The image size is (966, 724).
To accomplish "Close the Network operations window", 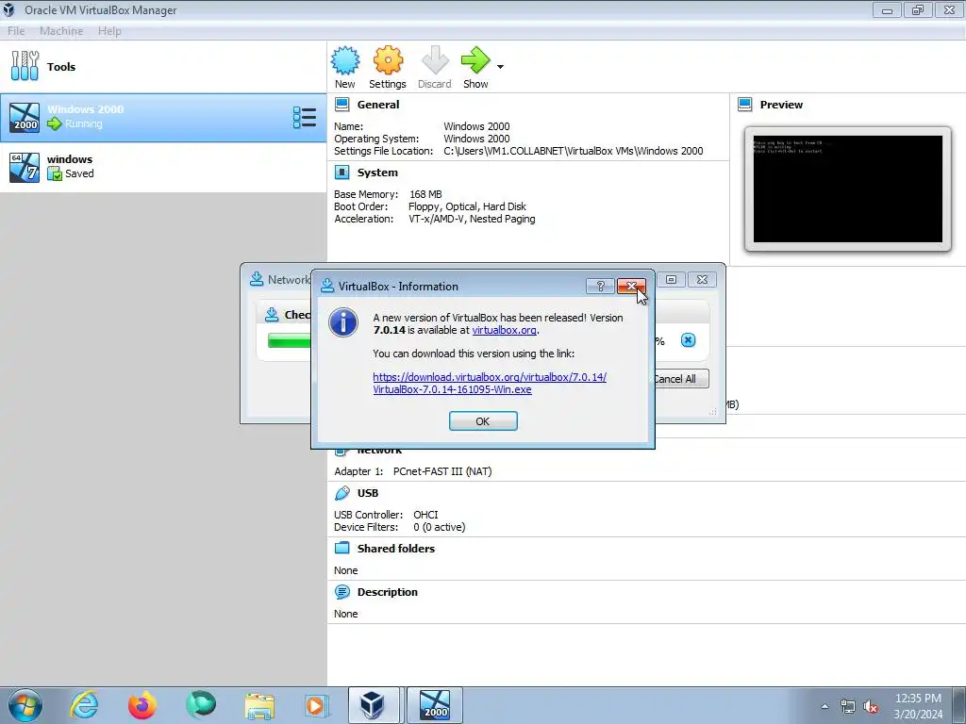I will [702, 279].
